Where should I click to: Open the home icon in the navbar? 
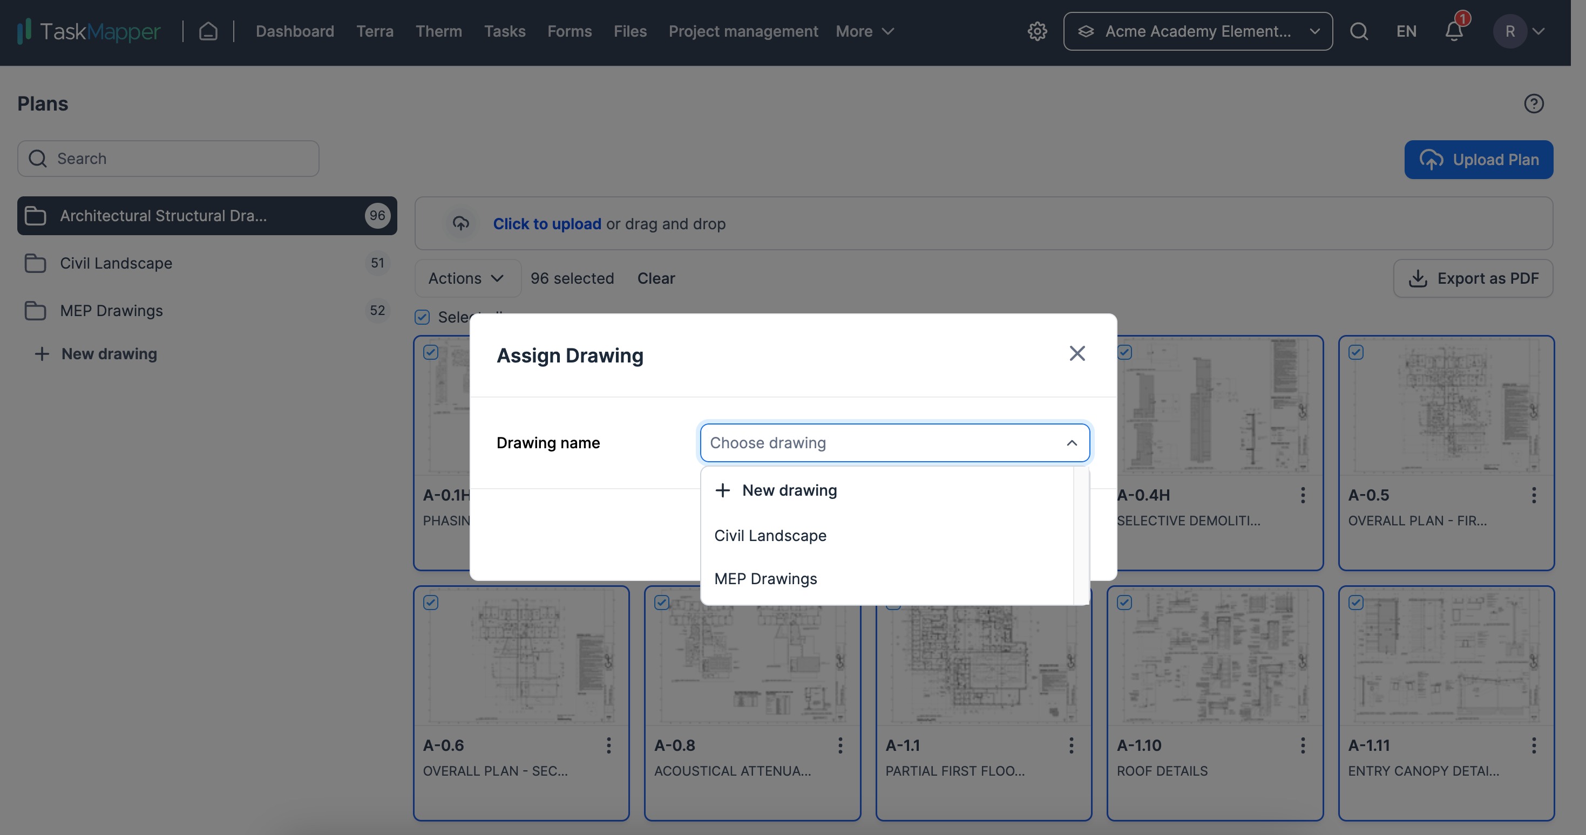(x=208, y=31)
